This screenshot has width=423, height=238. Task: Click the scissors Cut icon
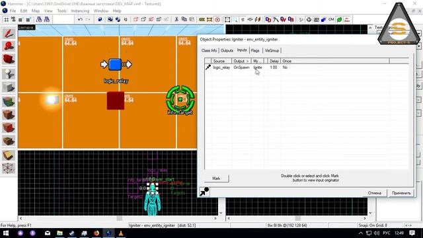pos(176,19)
